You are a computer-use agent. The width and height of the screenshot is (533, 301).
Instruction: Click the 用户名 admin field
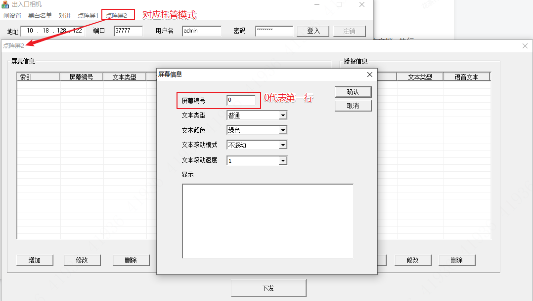[201, 31]
